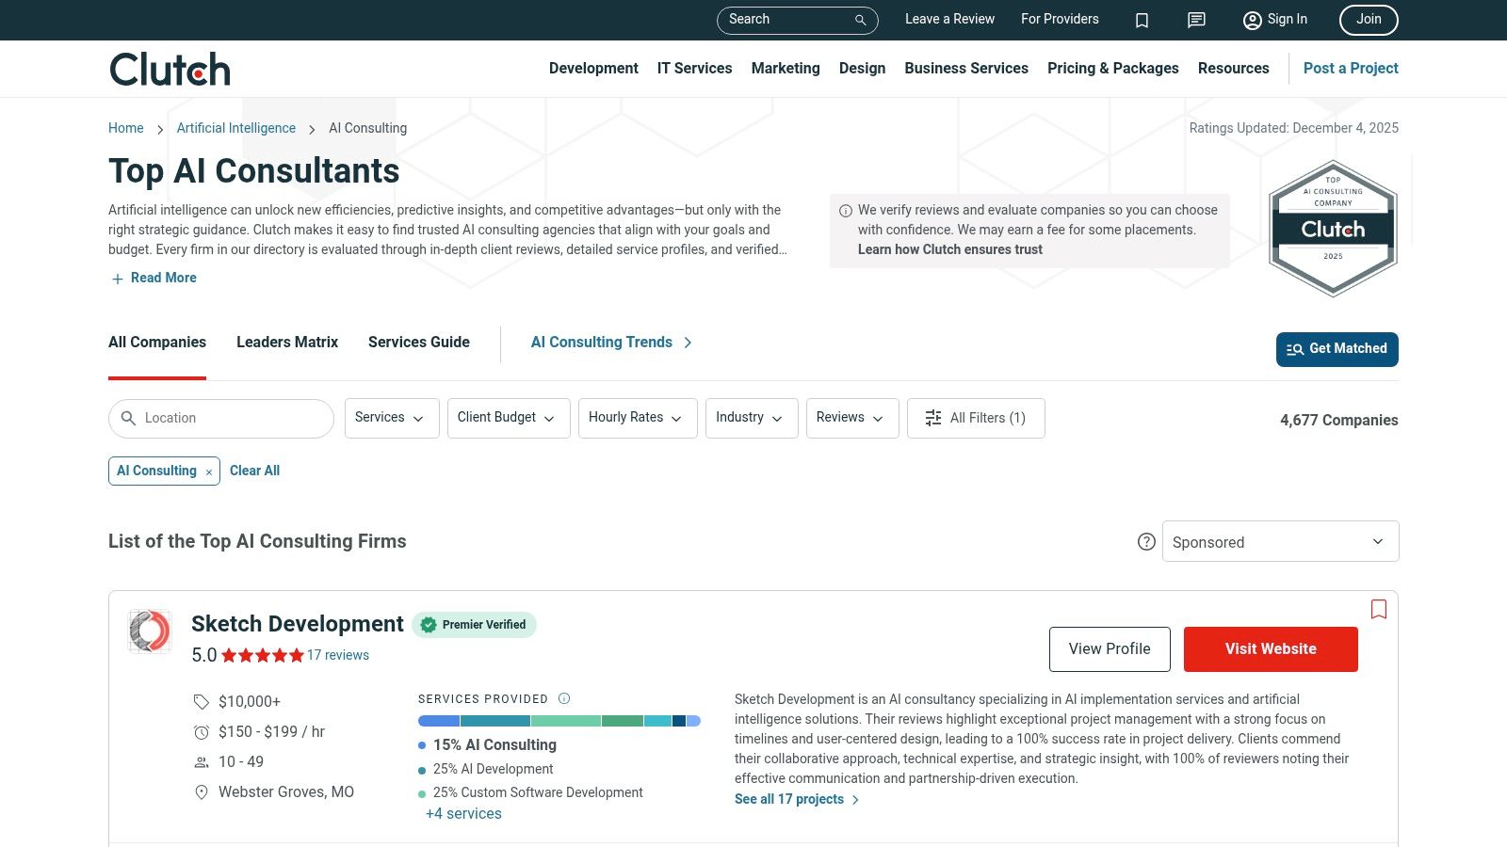Image resolution: width=1507 pixels, height=847 pixels.
Task: Open the Sponsored sort dropdown
Action: 1280,541
